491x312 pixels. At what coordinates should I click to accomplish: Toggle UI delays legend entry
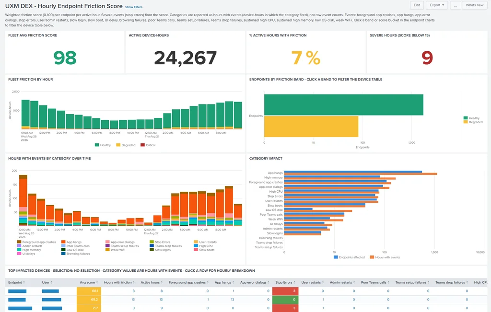pos(26,254)
